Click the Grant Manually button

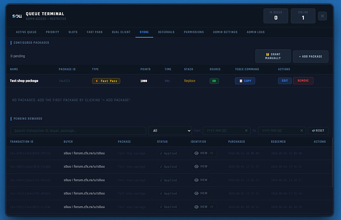click(273, 56)
